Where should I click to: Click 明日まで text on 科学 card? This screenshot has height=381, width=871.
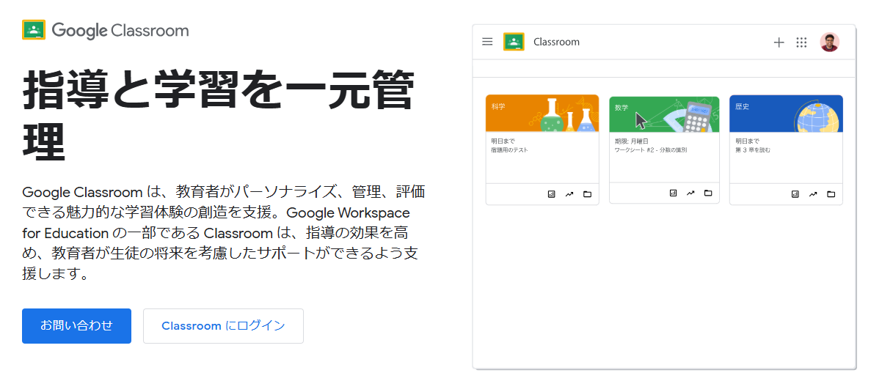[x=503, y=141]
